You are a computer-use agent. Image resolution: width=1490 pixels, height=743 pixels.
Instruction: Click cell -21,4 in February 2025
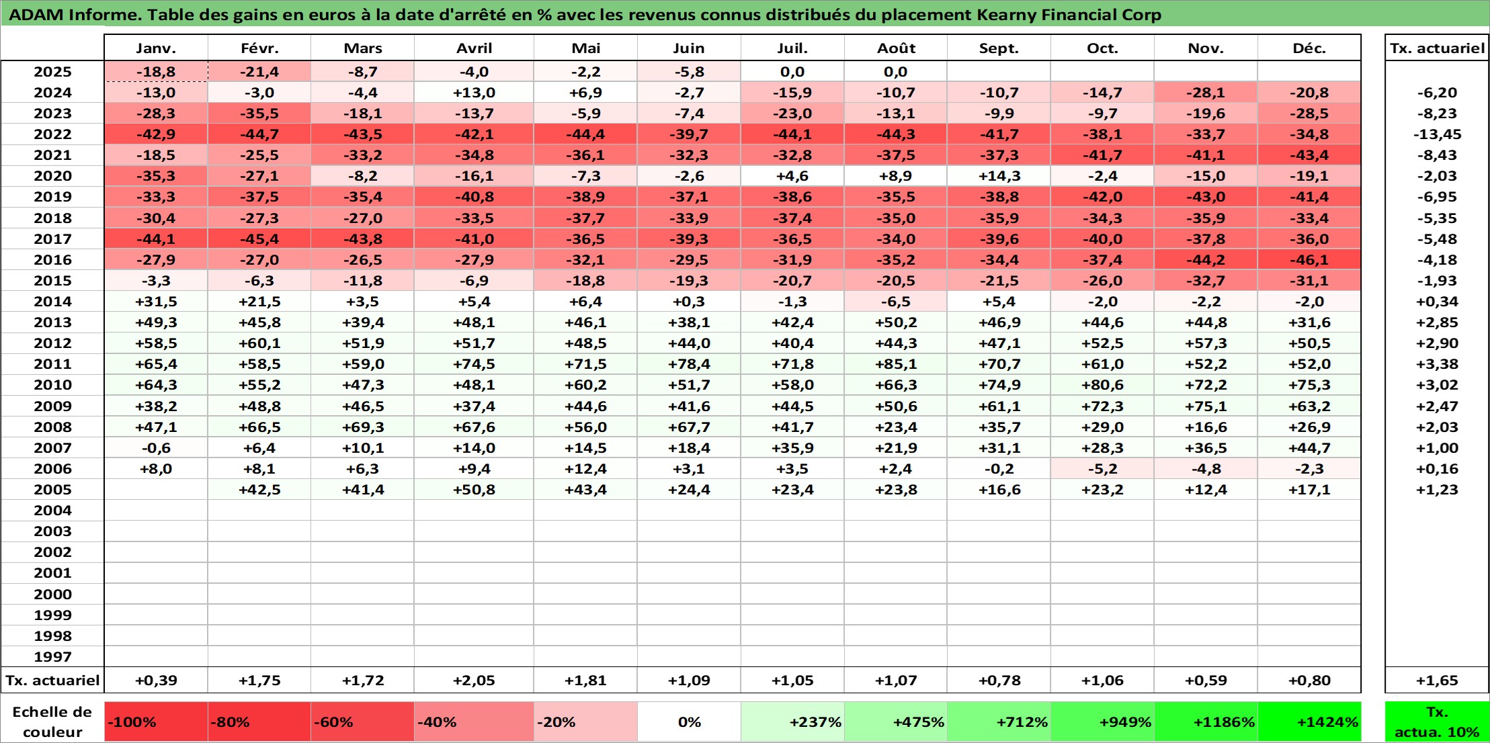259,72
